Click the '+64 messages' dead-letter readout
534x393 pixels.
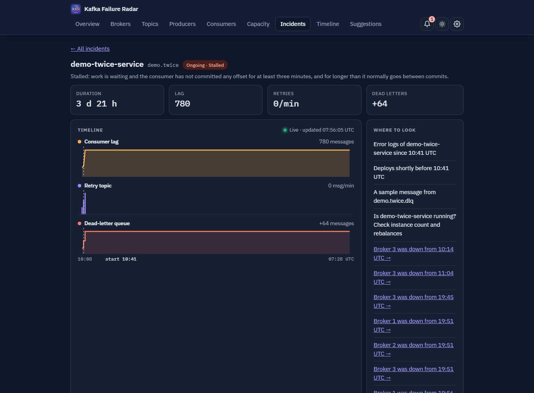click(x=336, y=224)
